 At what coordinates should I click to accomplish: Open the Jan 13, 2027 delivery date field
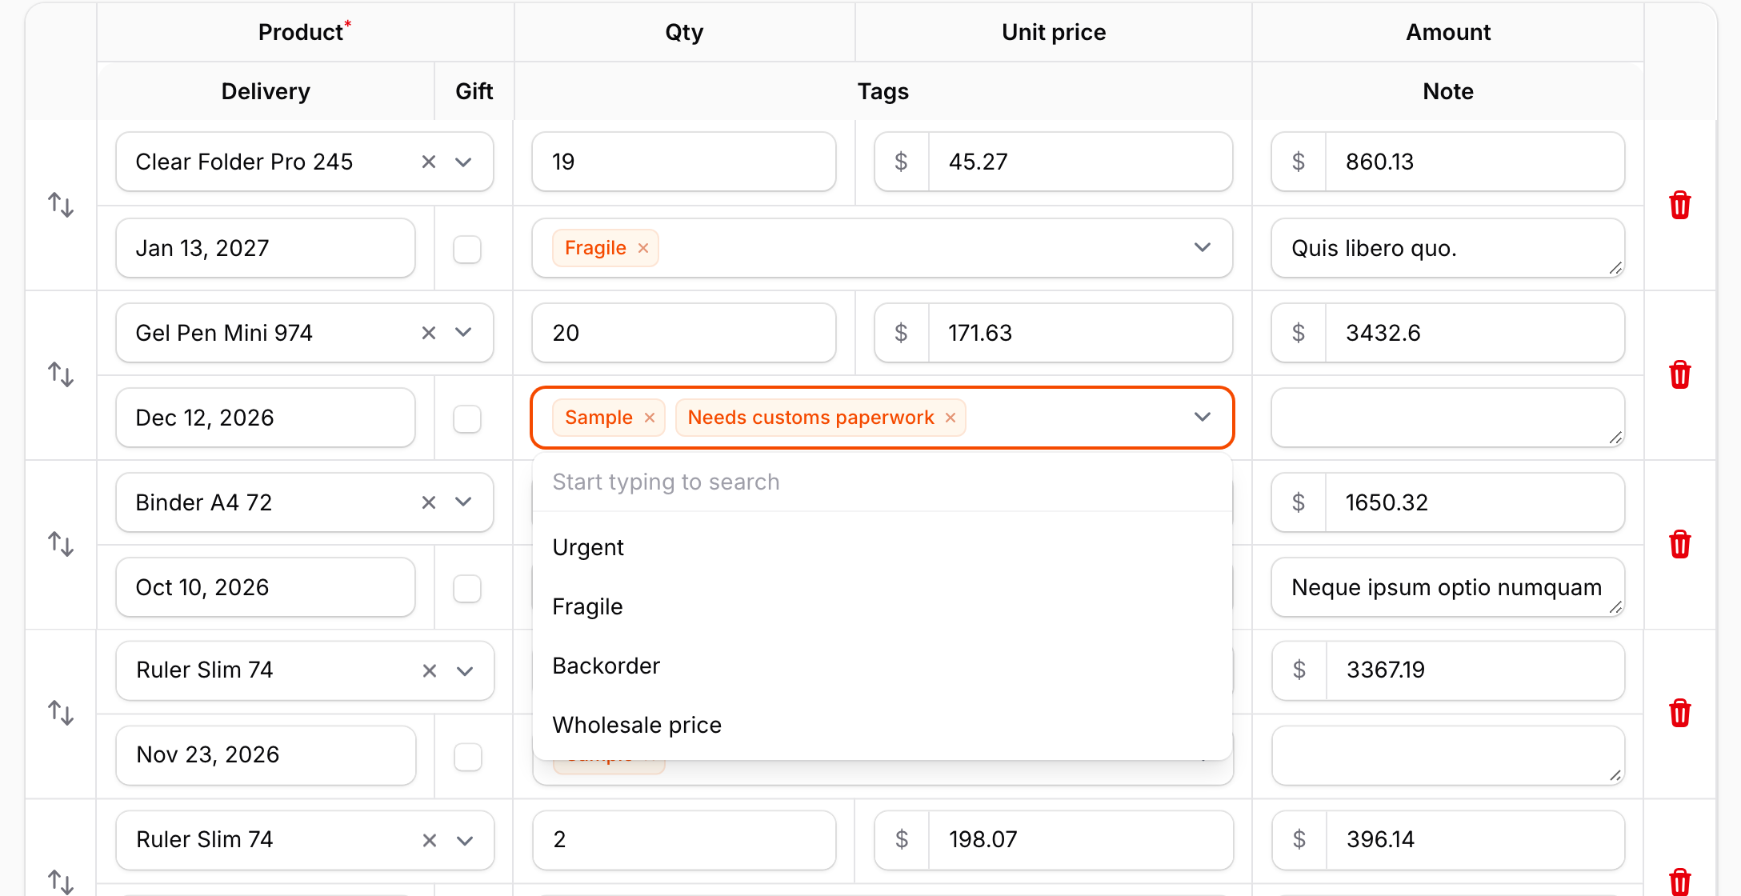coord(266,248)
